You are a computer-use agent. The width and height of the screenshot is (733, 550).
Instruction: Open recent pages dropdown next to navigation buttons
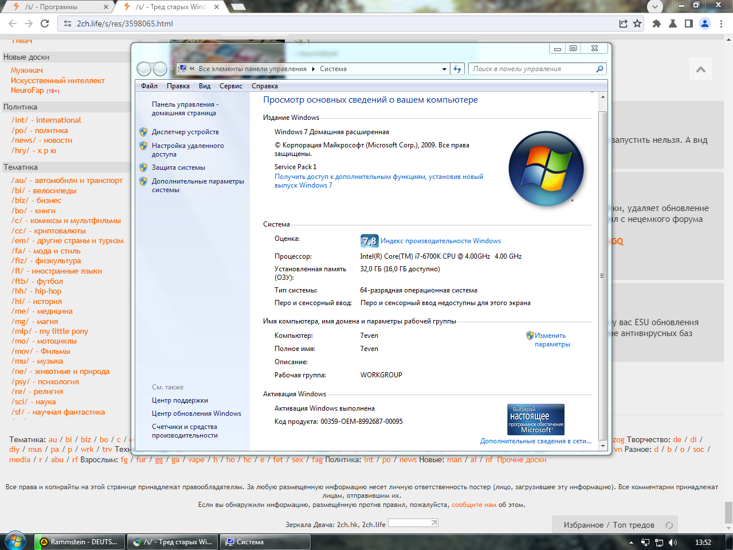pos(171,69)
